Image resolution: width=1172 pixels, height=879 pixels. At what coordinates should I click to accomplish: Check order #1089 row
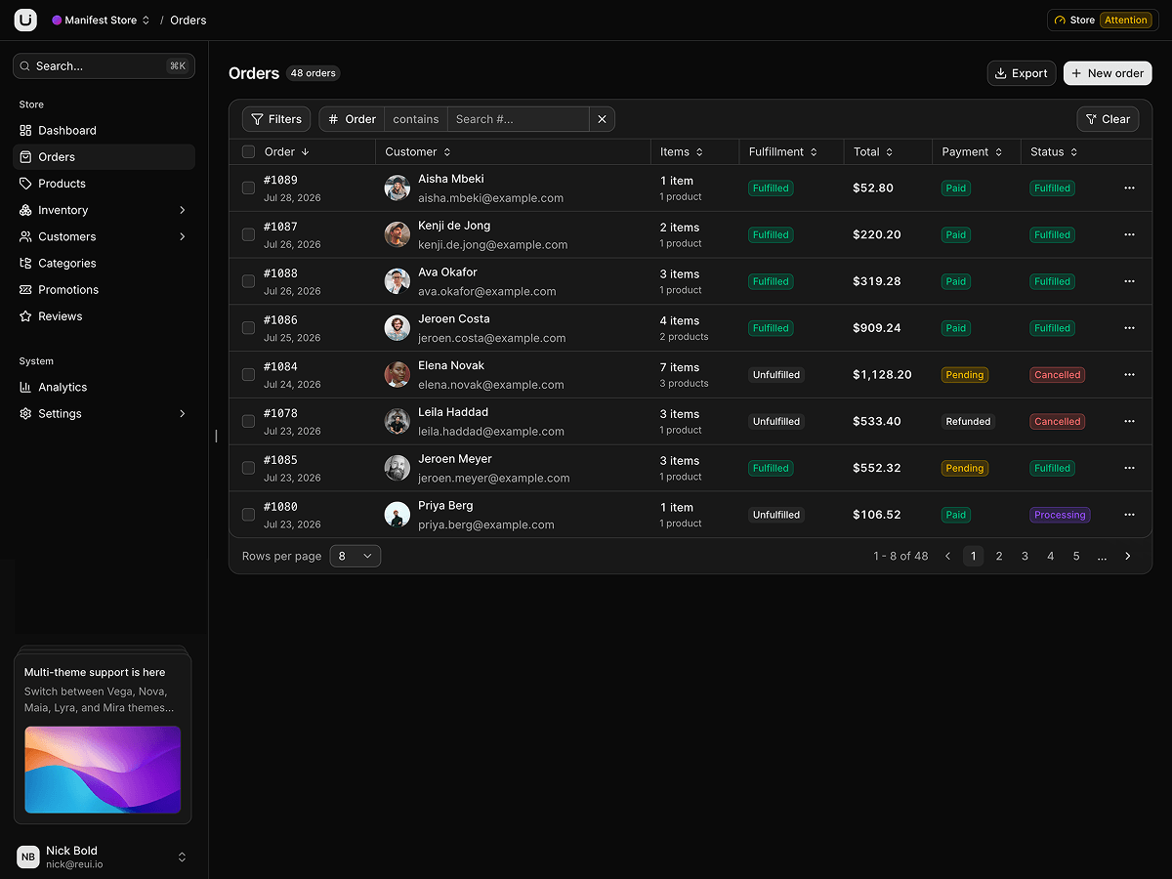tap(248, 188)
